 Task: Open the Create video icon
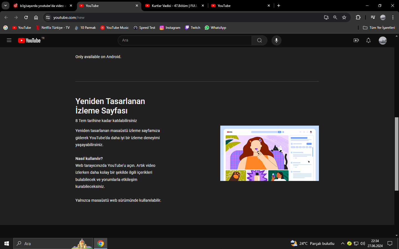[x=356, y=40]
